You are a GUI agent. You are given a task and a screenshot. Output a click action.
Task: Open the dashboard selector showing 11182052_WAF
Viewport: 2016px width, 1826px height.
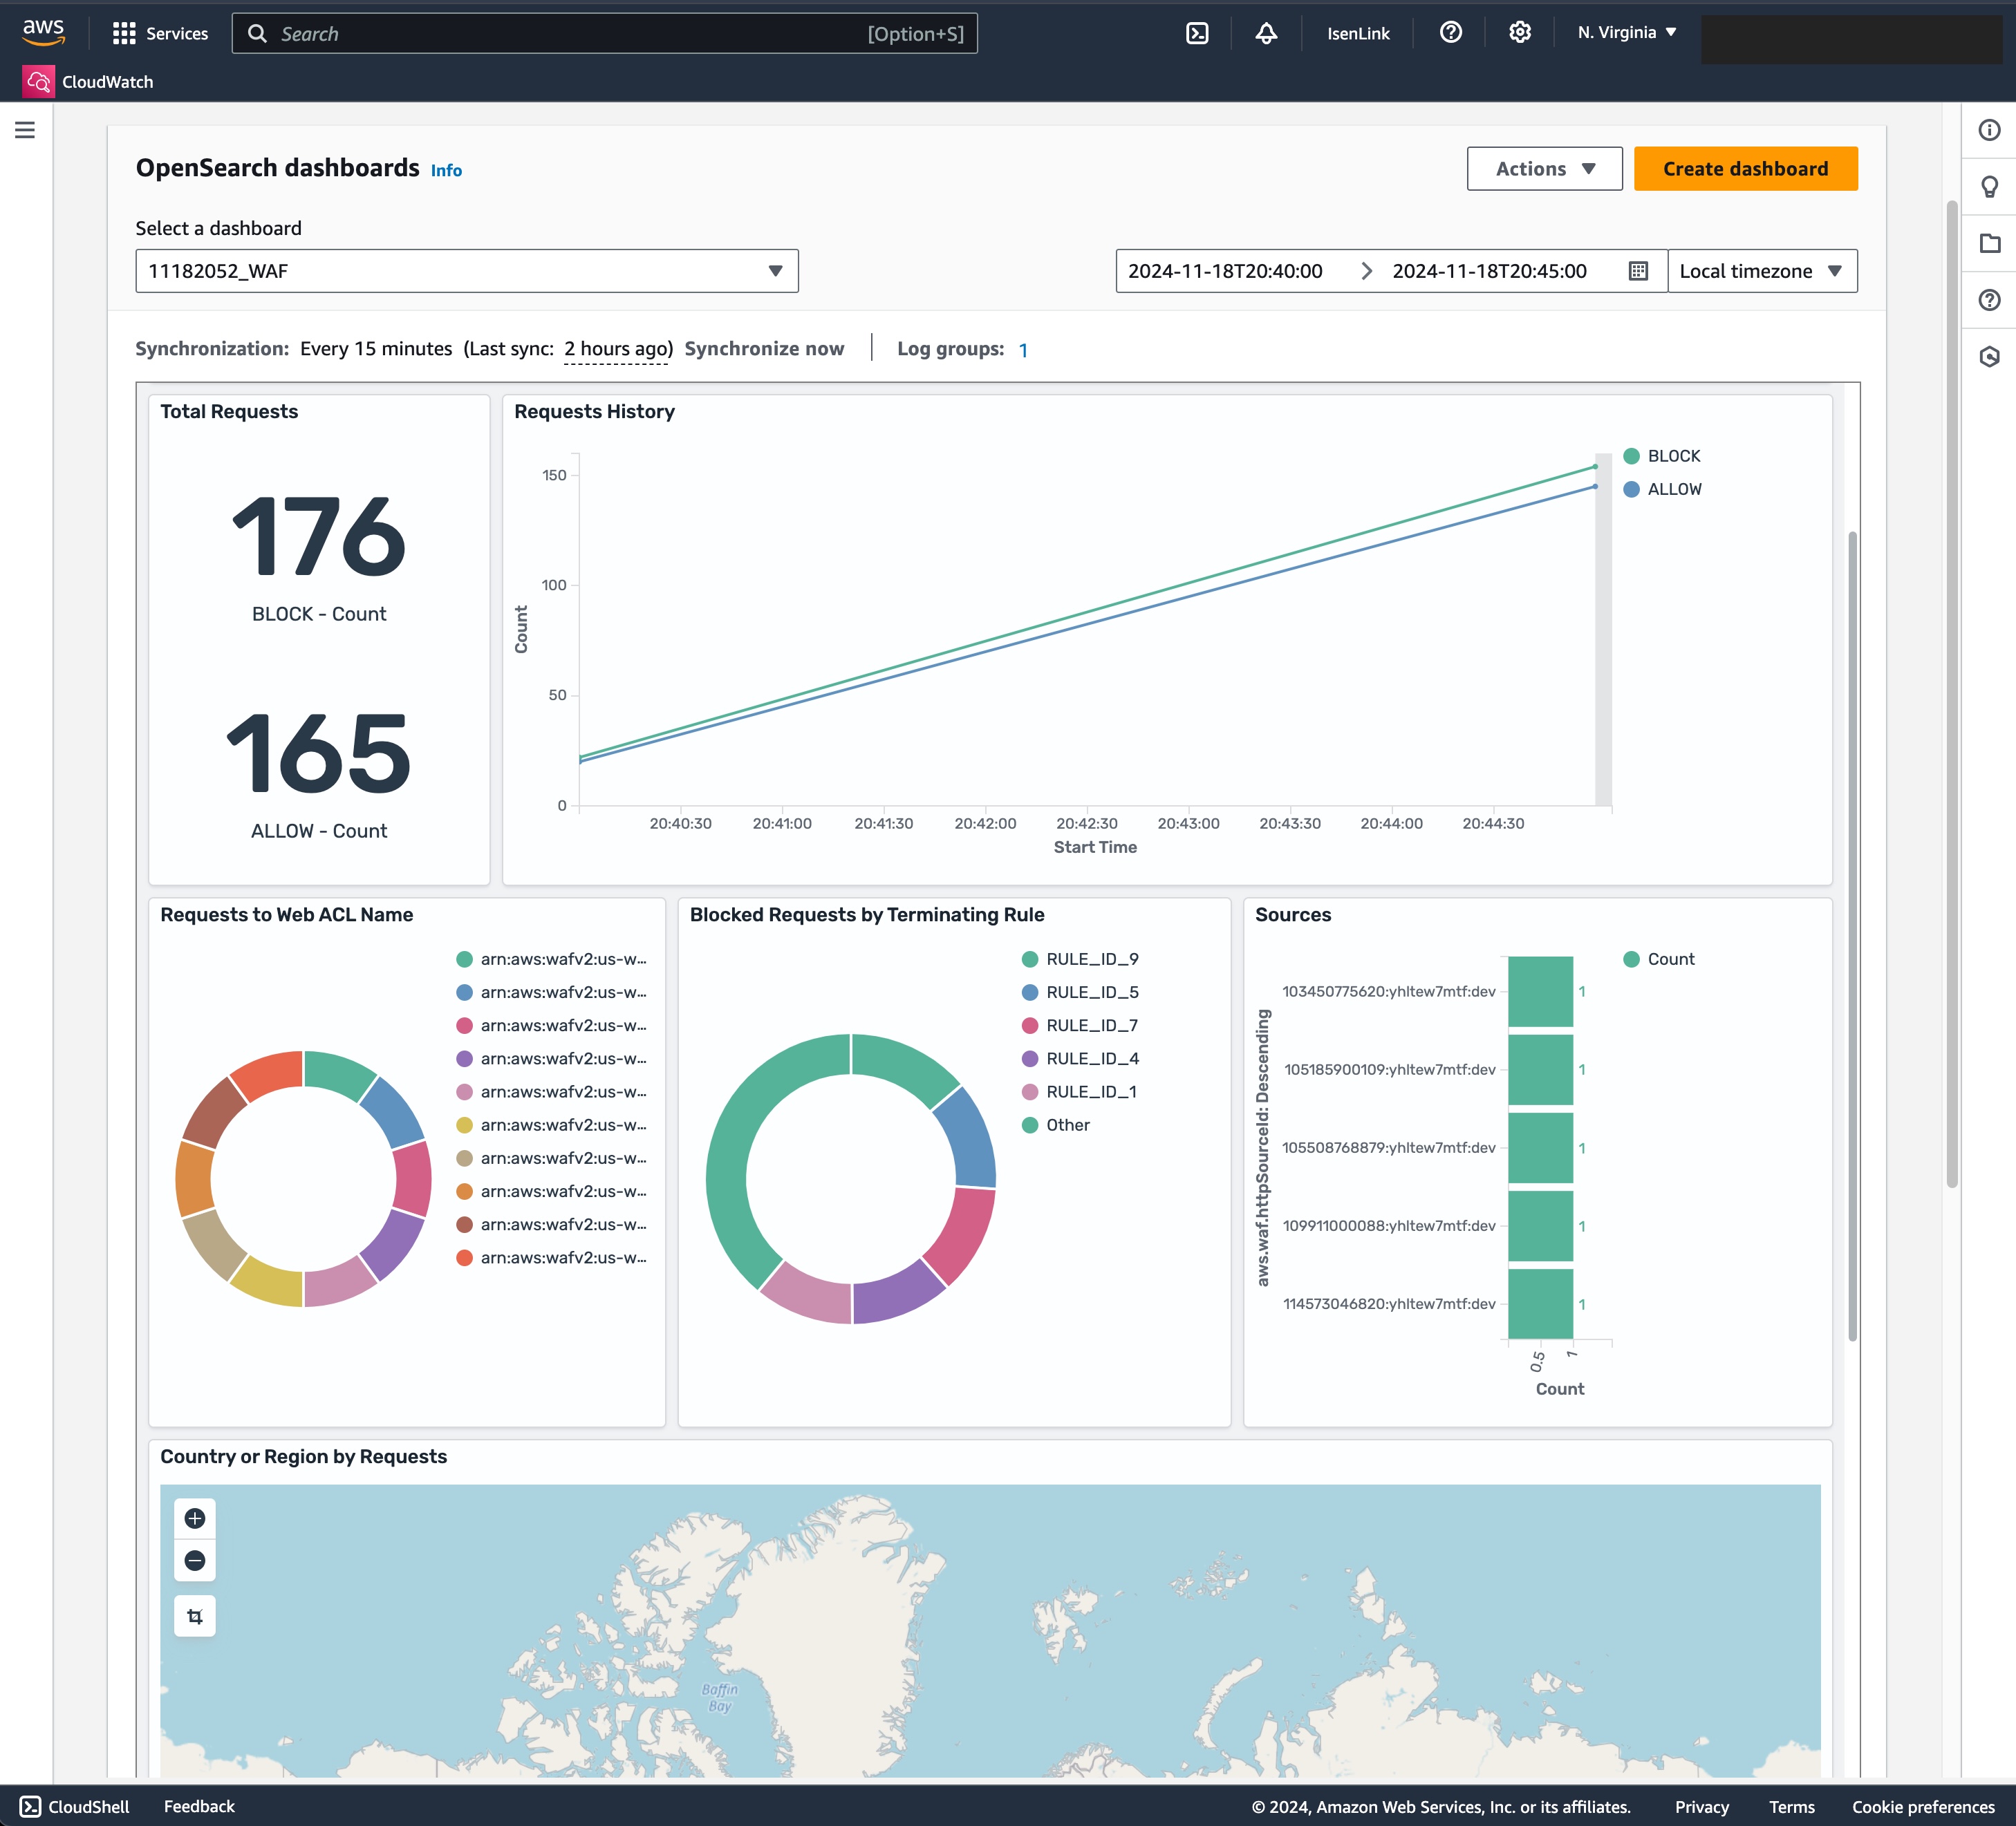tap(466, 270)
